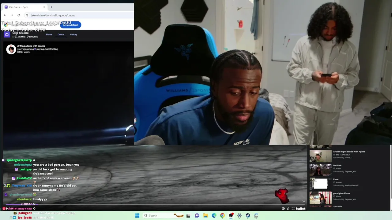Image resolution: width=392 pixels, height=220 pixels.
Task: Open OBS Studio from taskbar
Action: click(x=231, y=215)
